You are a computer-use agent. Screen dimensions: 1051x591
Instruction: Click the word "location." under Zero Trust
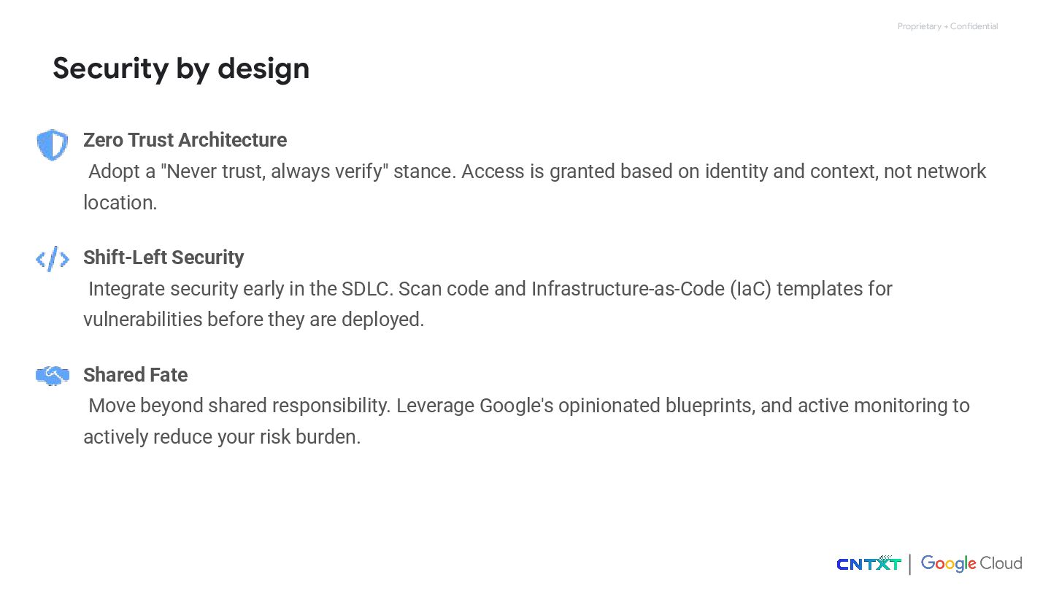click(x=120, y=203)
